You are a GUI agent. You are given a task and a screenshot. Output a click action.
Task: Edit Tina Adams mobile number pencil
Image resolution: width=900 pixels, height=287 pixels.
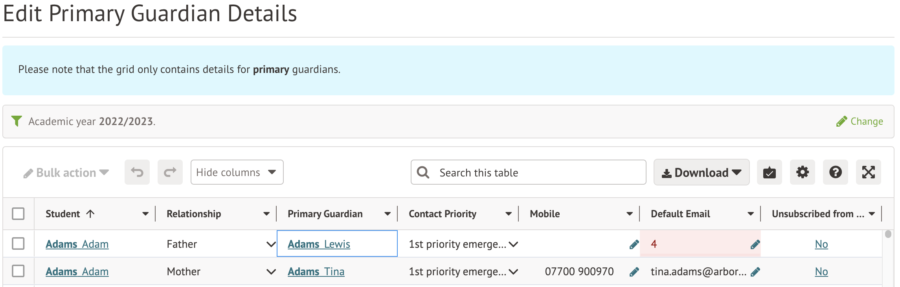pos(634,272)
